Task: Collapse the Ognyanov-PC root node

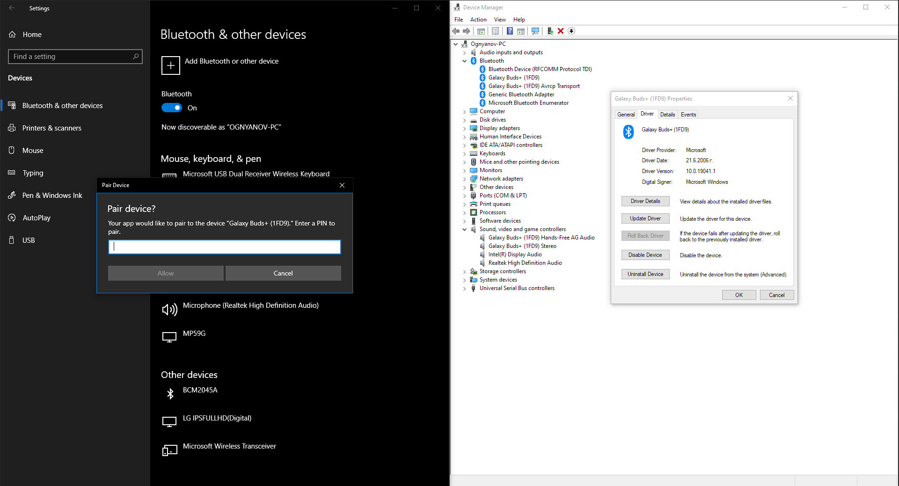Action: pos(456,44)
